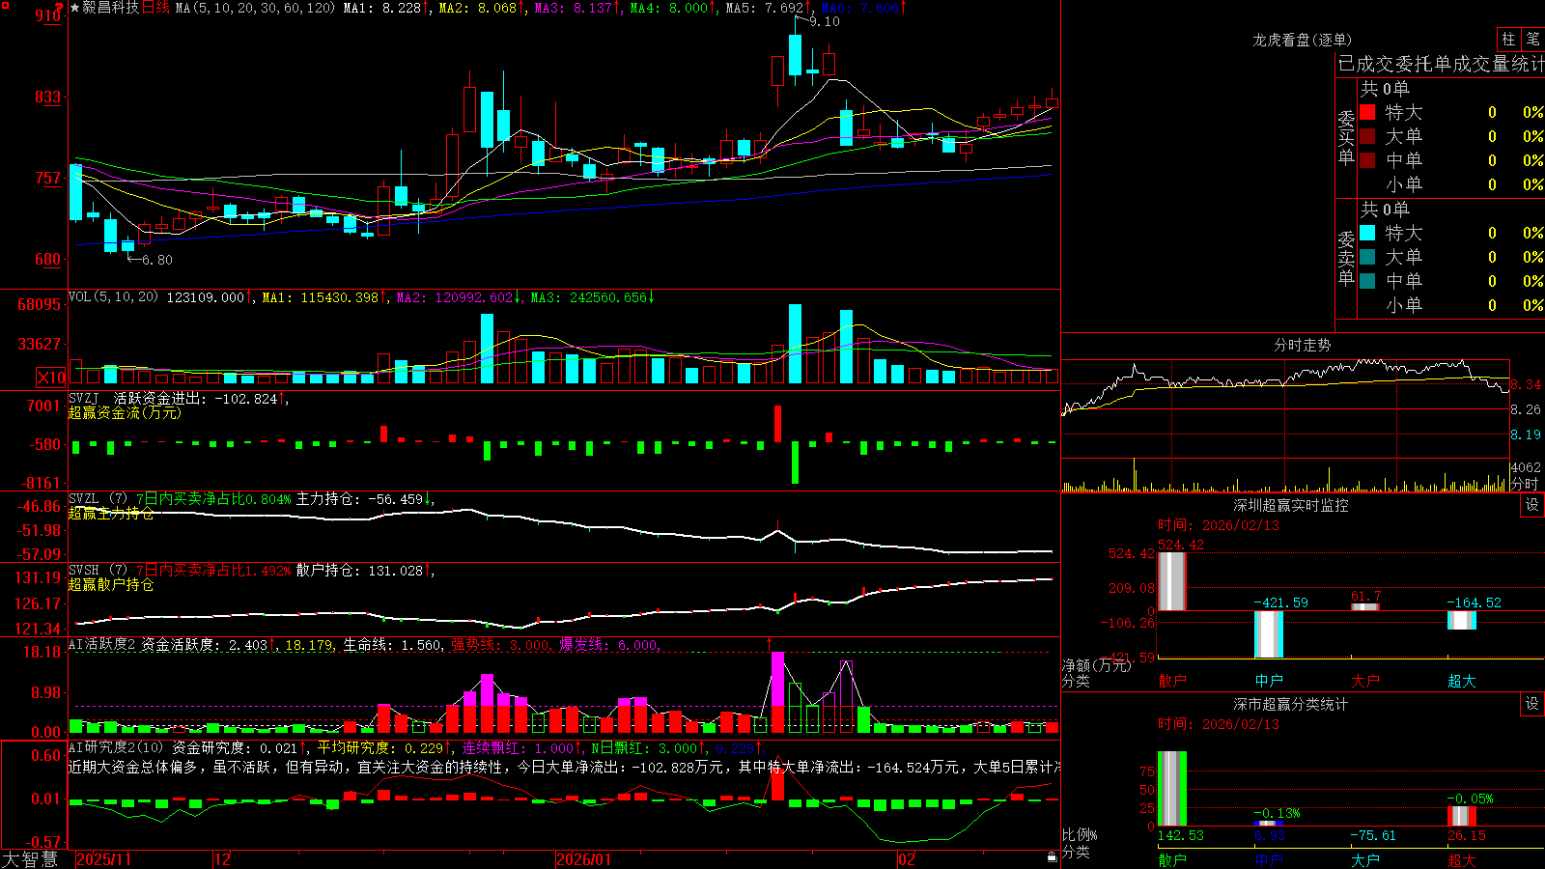Open settings (设) for 深市超赢分类统计 panel

[1532, 704]
